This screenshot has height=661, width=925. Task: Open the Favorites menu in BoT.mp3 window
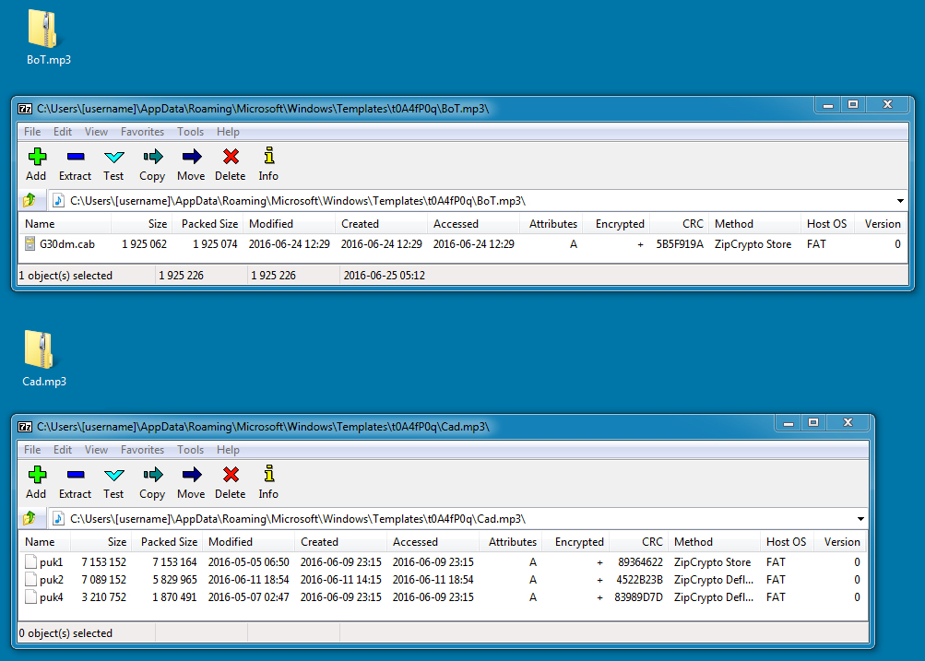pyautogui.click(x=142, y=132)
